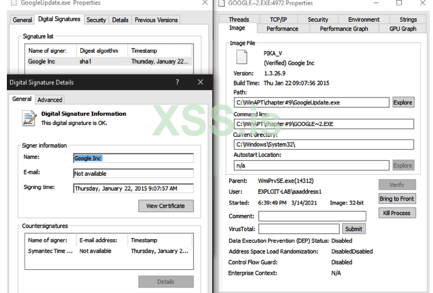The width and height of the screenshot is (433, 293).
Task: Open the Performance Graph tab
Action: [x=344, y=28]
